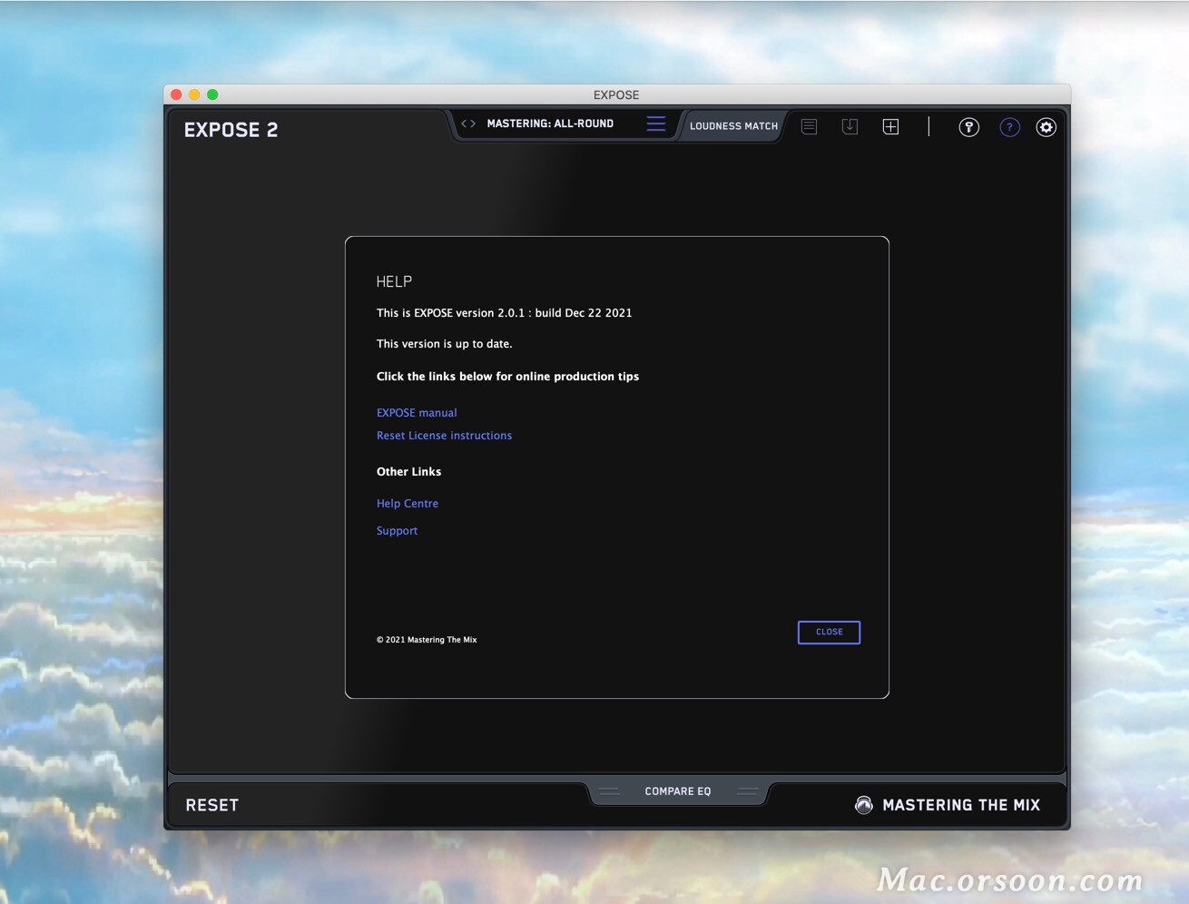
Task: Click MASTERING THE MIX brand text
Action: (x=961, y=805)
